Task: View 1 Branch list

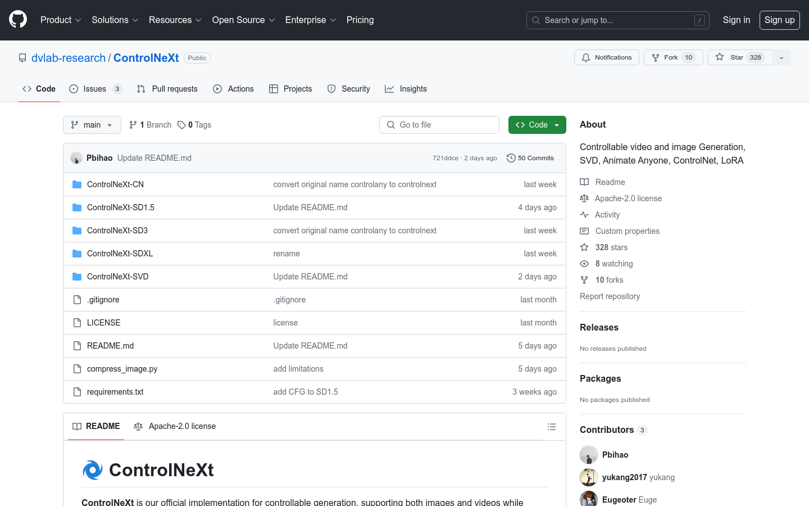Action: (150, 125)
